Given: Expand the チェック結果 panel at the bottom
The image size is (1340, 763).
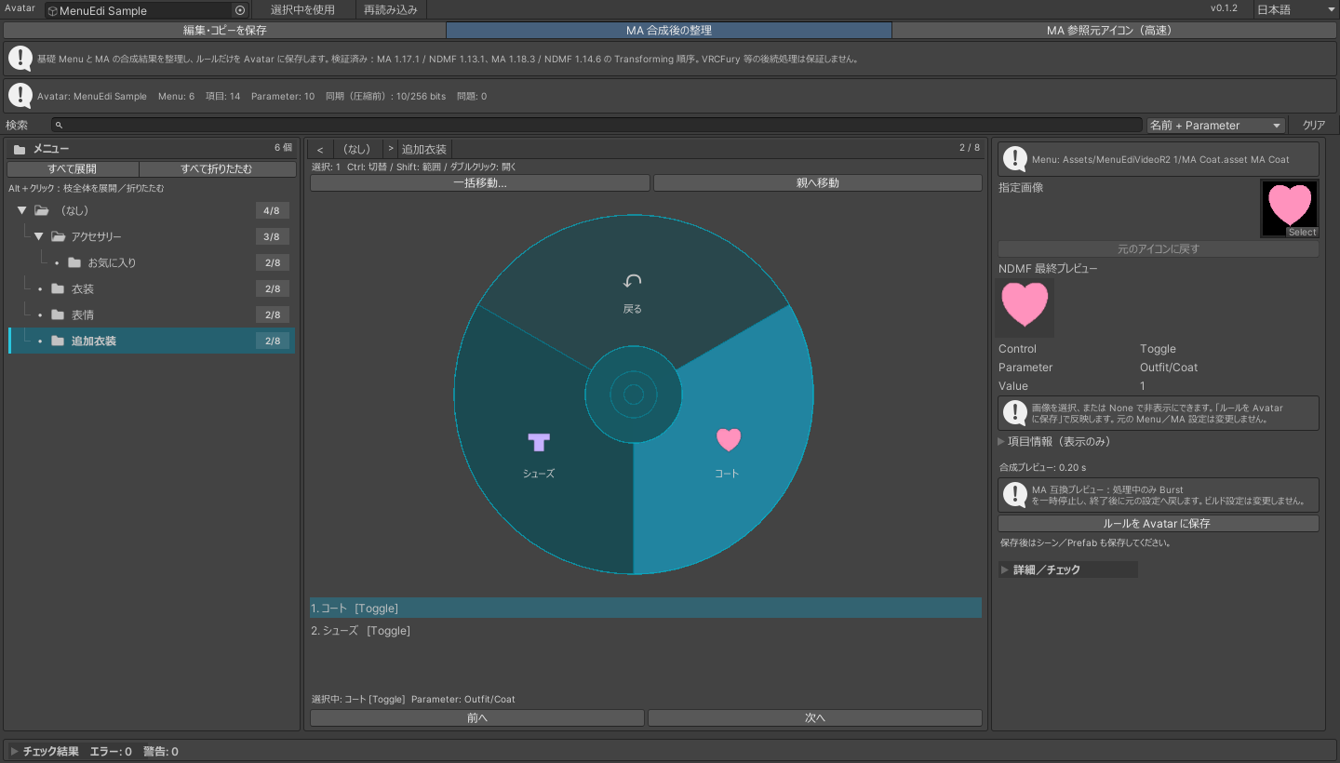Looking at the screenshot, I should 15,751.
